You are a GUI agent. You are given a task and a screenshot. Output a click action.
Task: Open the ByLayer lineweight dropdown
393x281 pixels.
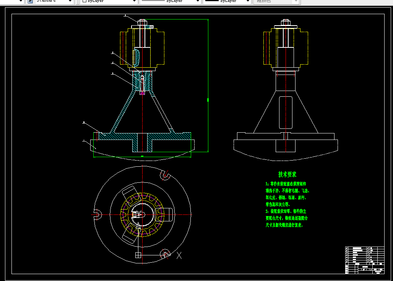pos(227,1)
